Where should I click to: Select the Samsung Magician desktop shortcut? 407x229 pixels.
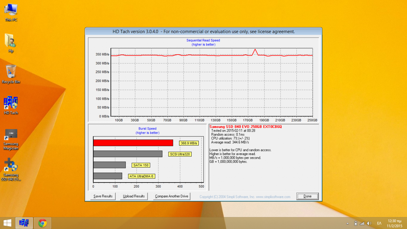pos(11,139)
